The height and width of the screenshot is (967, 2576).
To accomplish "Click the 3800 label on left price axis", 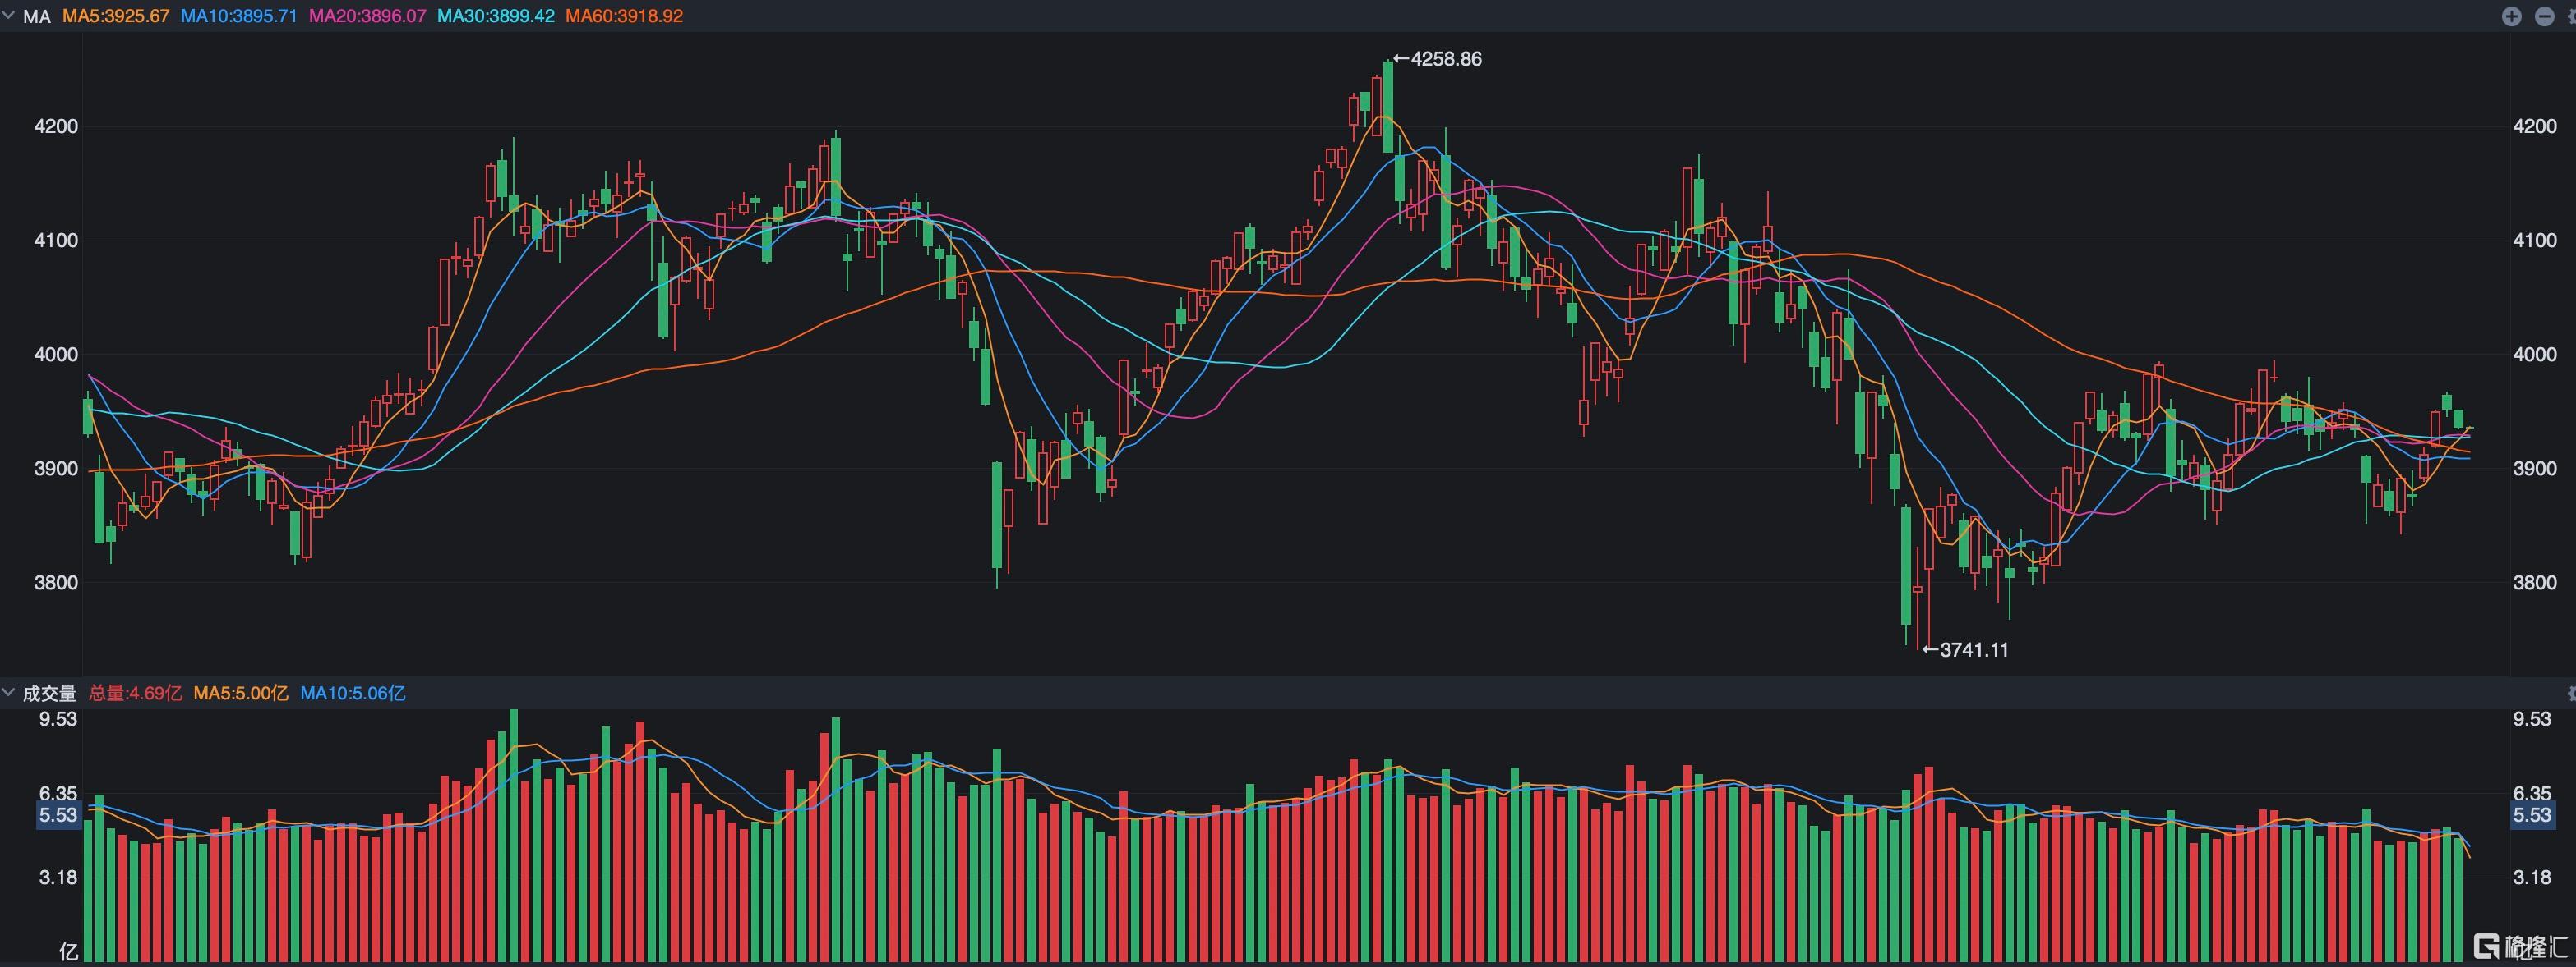I will tap(56, 582).
